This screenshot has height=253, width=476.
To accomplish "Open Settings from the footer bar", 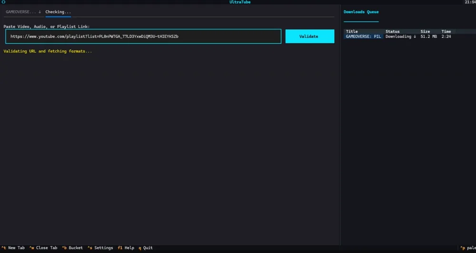I will pyautogui.click(x=100, y=248).
